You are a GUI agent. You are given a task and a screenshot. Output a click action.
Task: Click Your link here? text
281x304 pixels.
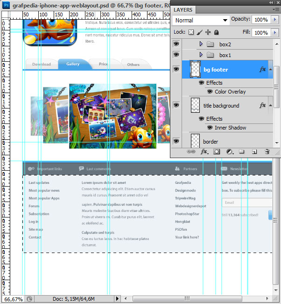coord(187,237)
